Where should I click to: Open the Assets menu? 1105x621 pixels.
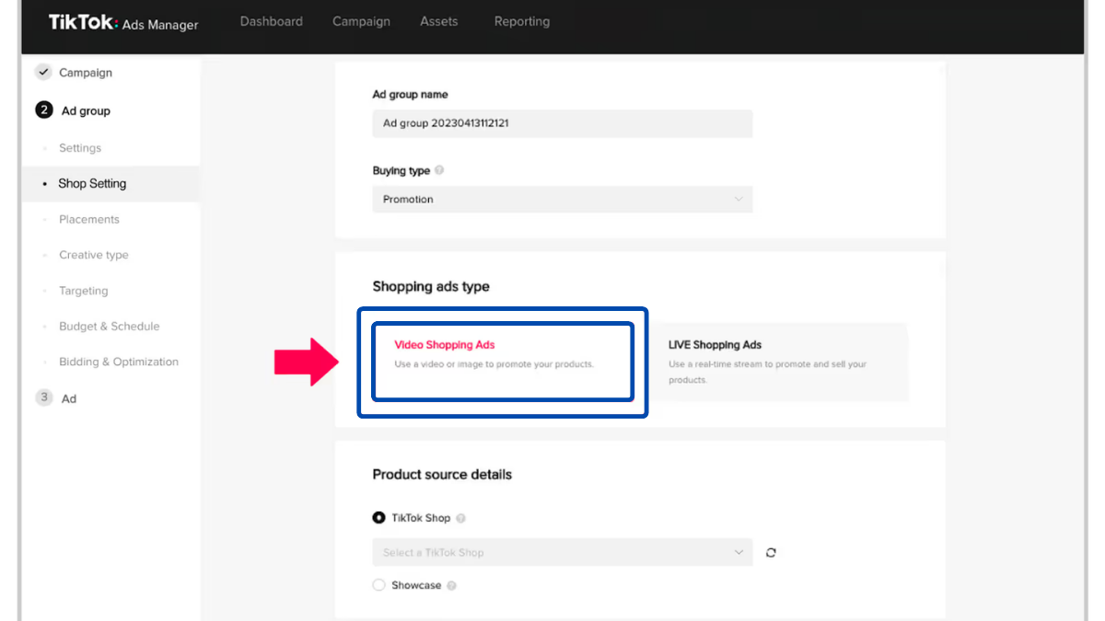438,21
